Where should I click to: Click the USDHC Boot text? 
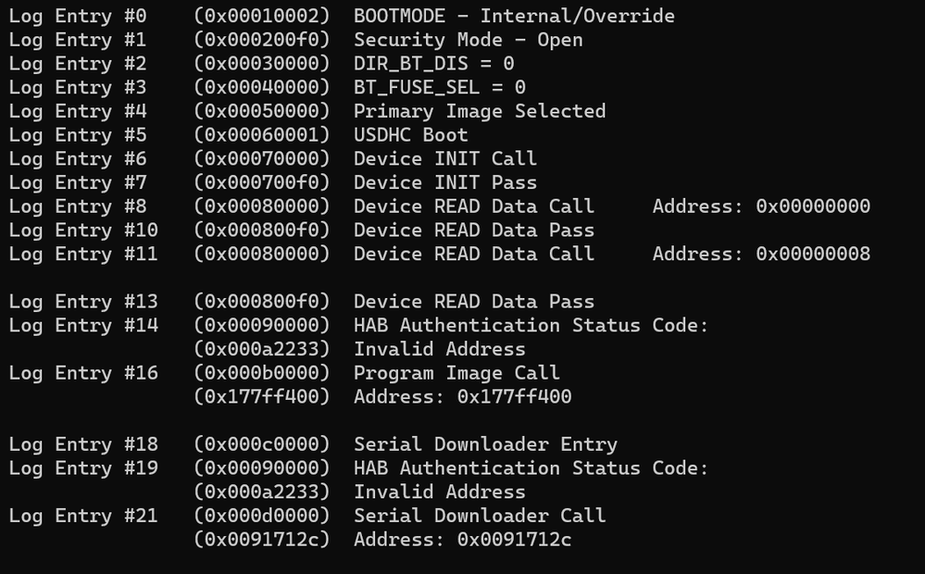click(x=410, y=135)
